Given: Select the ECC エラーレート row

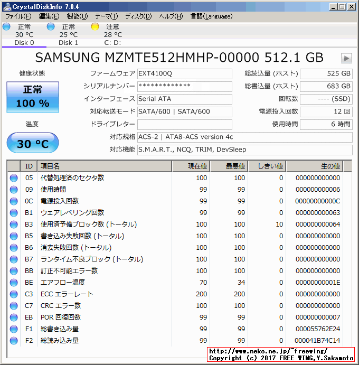Looking at the screenshot, I should pyautogui.click(x=176, y=294).
